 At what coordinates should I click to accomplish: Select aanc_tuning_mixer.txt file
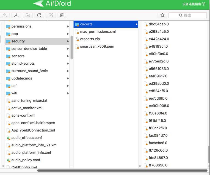pyautogui.click(x=37, y=101)
